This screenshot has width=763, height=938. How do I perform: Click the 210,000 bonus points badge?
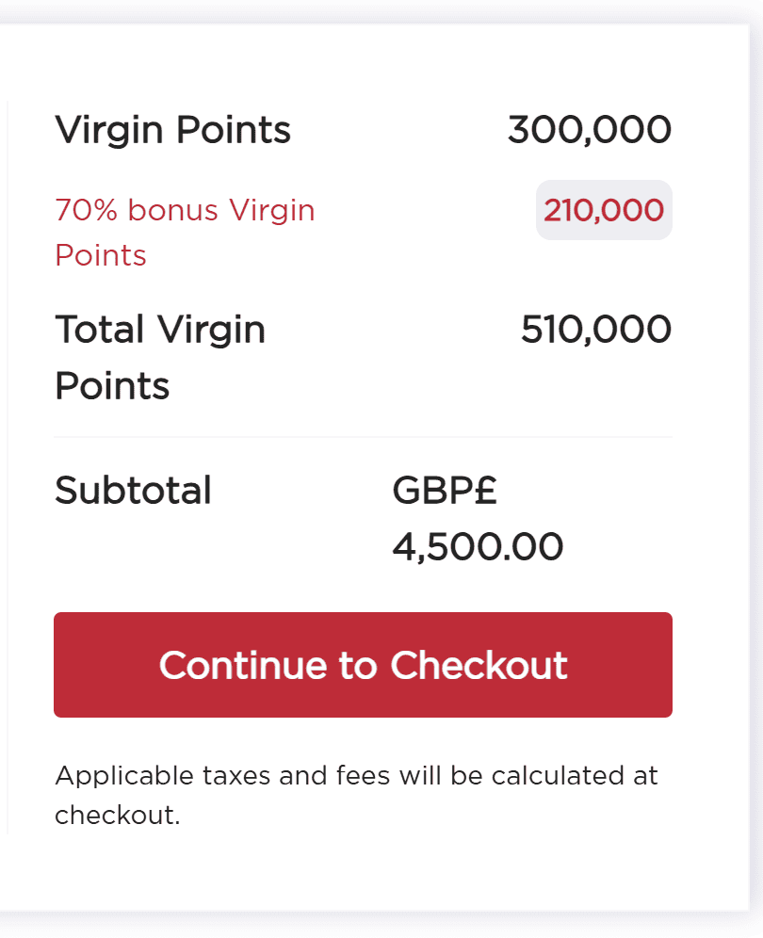coord(604,210)
